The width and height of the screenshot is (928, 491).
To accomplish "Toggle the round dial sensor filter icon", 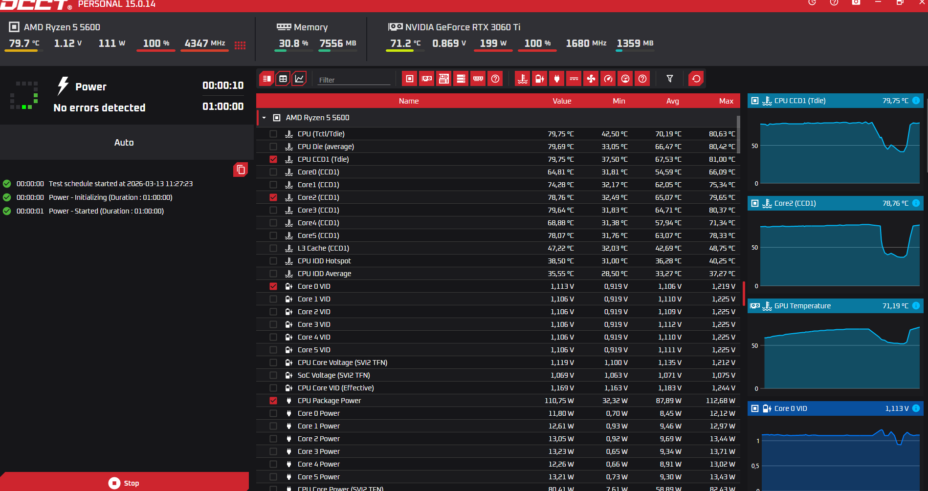I will tap(625, 79).
